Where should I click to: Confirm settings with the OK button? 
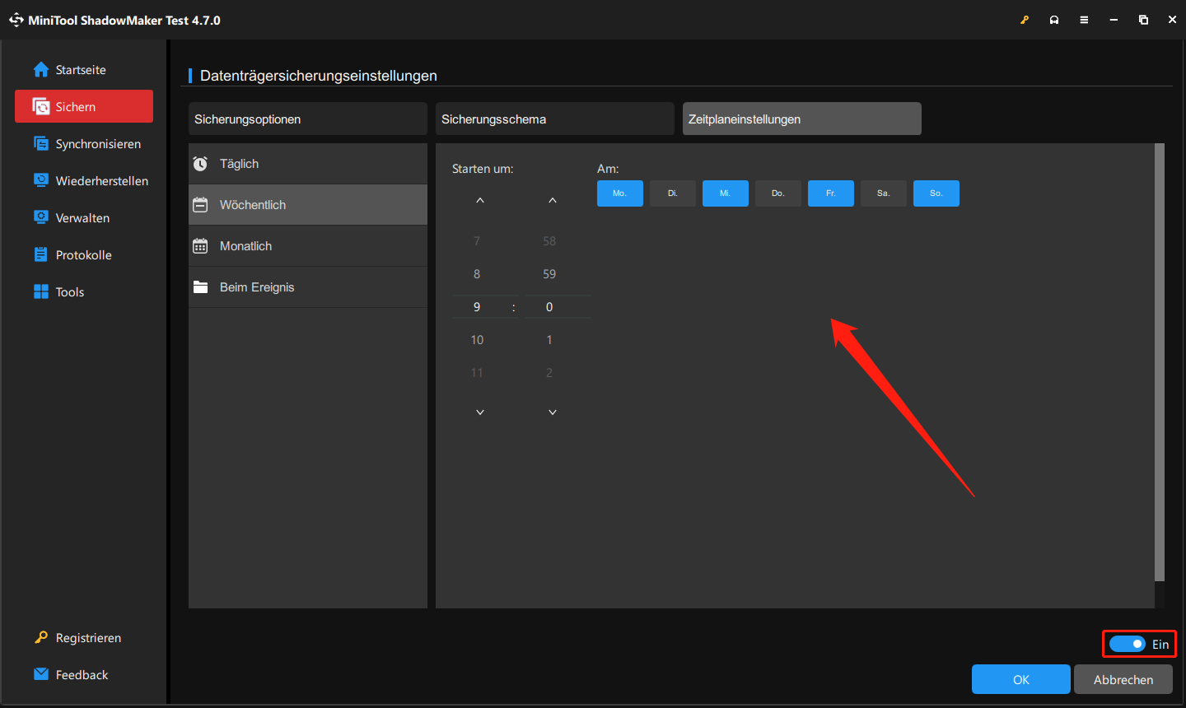pos(1021,679)
